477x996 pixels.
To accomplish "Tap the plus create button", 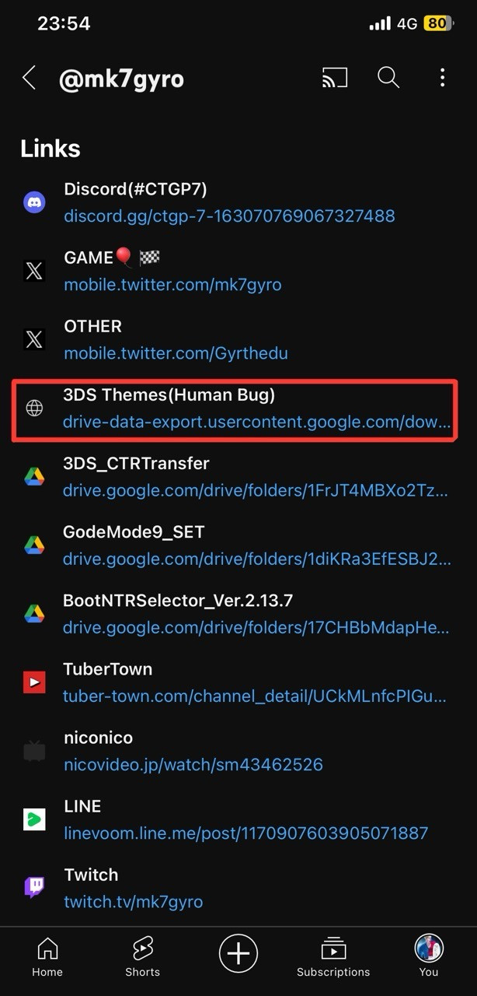I will point(238,953).
